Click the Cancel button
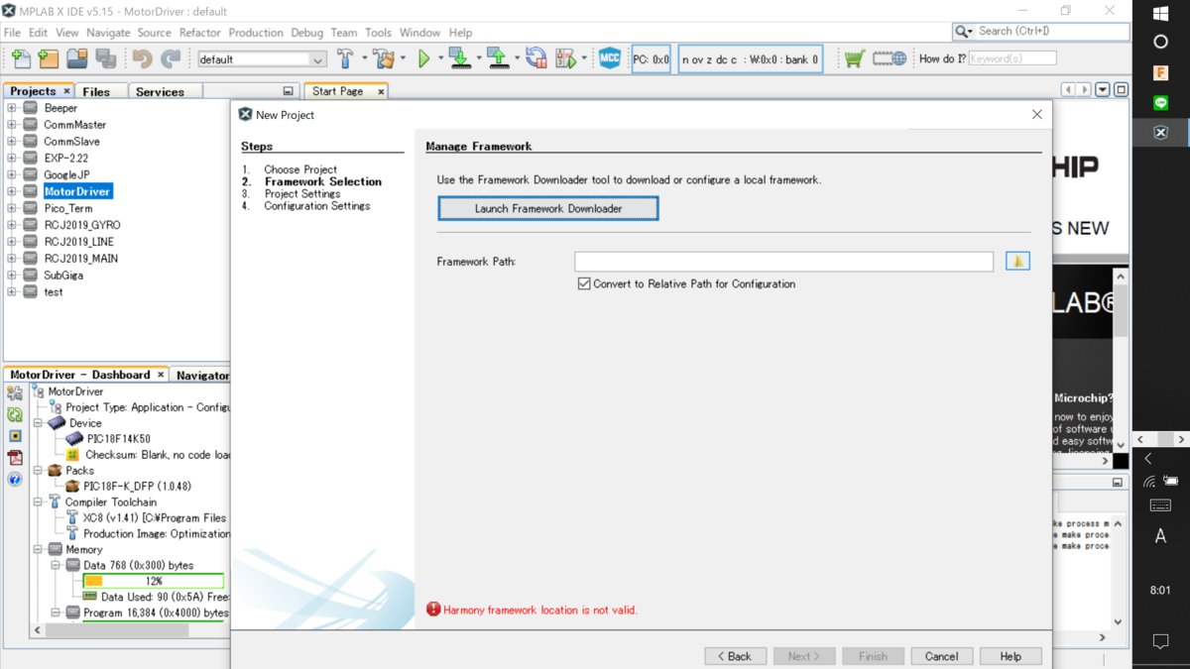Image resolution: width=1190 pixels, height=669 pixels. click(941, 656)
